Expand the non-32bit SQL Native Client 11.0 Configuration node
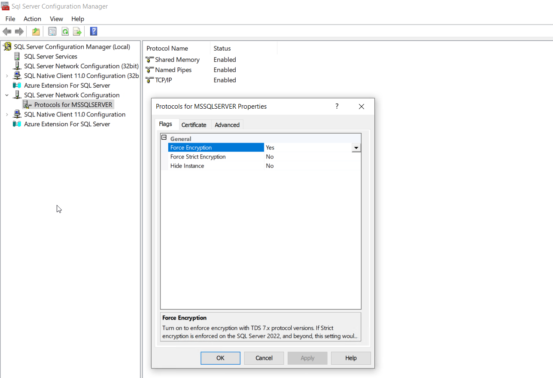This screenshot has height=378, width=553. [7, 115]
